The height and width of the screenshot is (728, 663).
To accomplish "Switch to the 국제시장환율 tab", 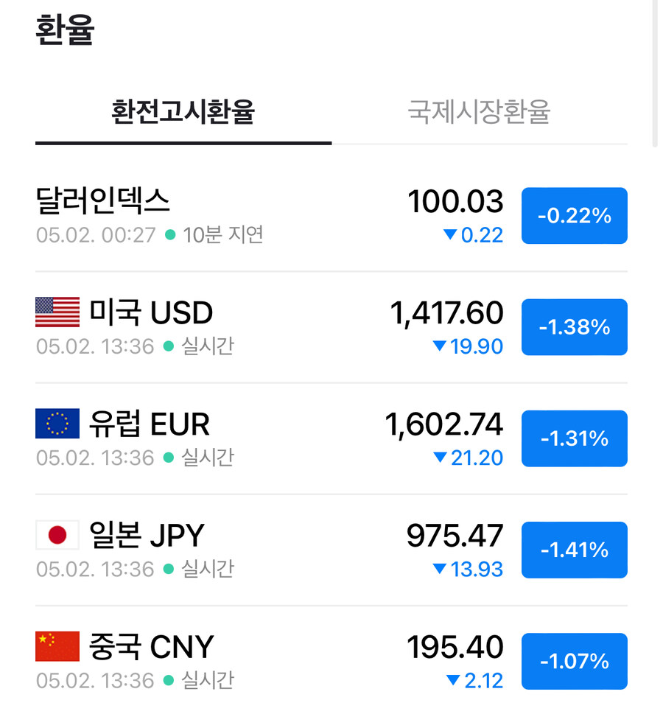I will (479, 112).
